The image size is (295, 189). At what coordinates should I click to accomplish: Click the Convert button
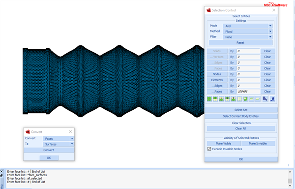[49, 150]
